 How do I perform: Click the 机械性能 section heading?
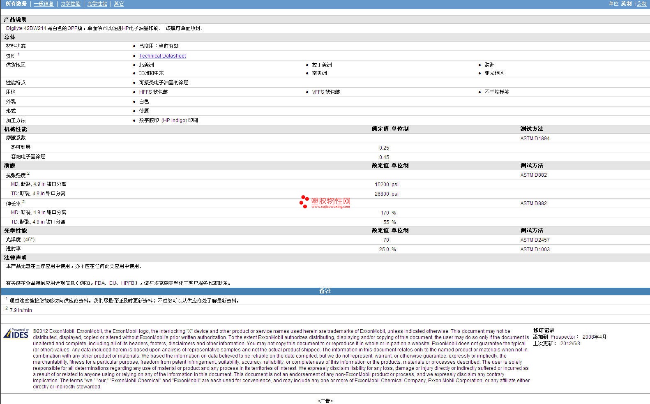[16, 129]
